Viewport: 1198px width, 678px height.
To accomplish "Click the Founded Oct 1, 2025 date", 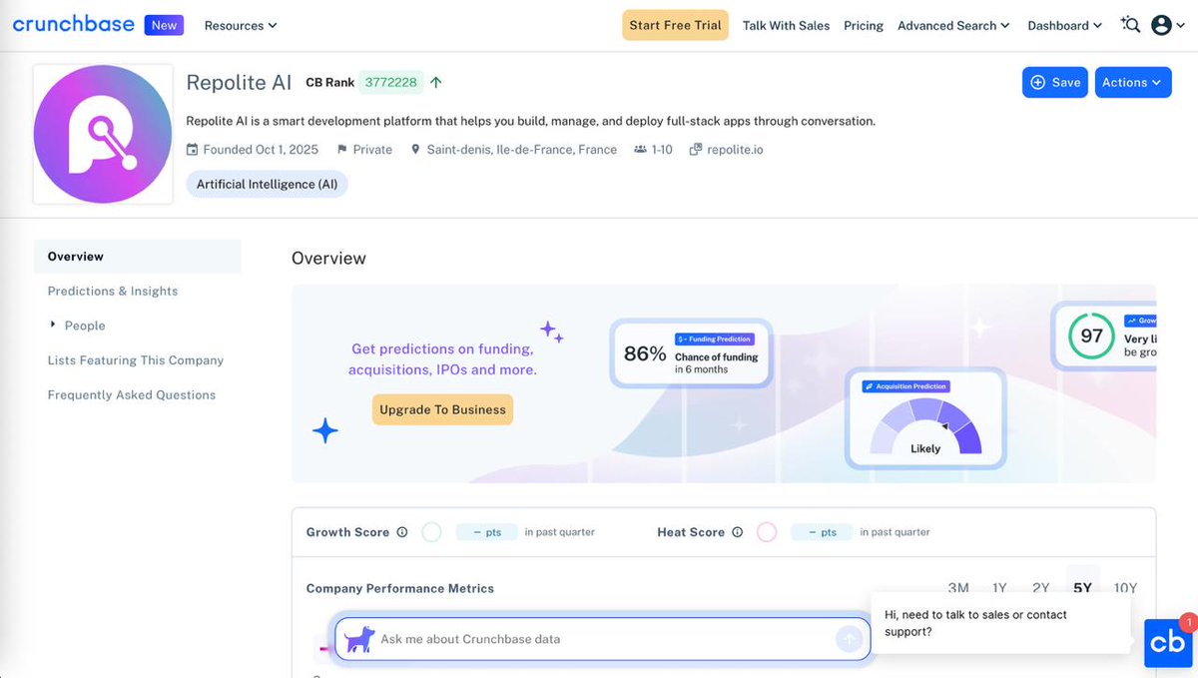I will pyautogui.click(x=261, y=150).
